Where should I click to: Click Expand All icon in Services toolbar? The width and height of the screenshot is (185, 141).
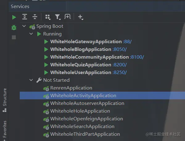[25, 17]
